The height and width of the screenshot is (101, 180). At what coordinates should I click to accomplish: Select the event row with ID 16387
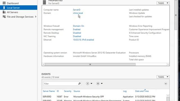(104, 97)
